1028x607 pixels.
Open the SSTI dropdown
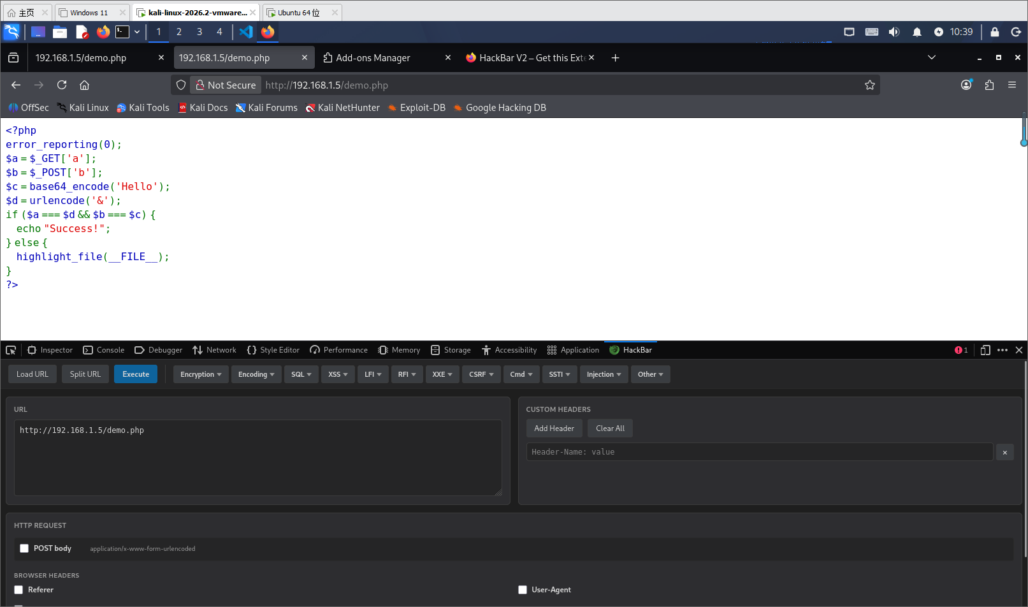tap(560, 374)
